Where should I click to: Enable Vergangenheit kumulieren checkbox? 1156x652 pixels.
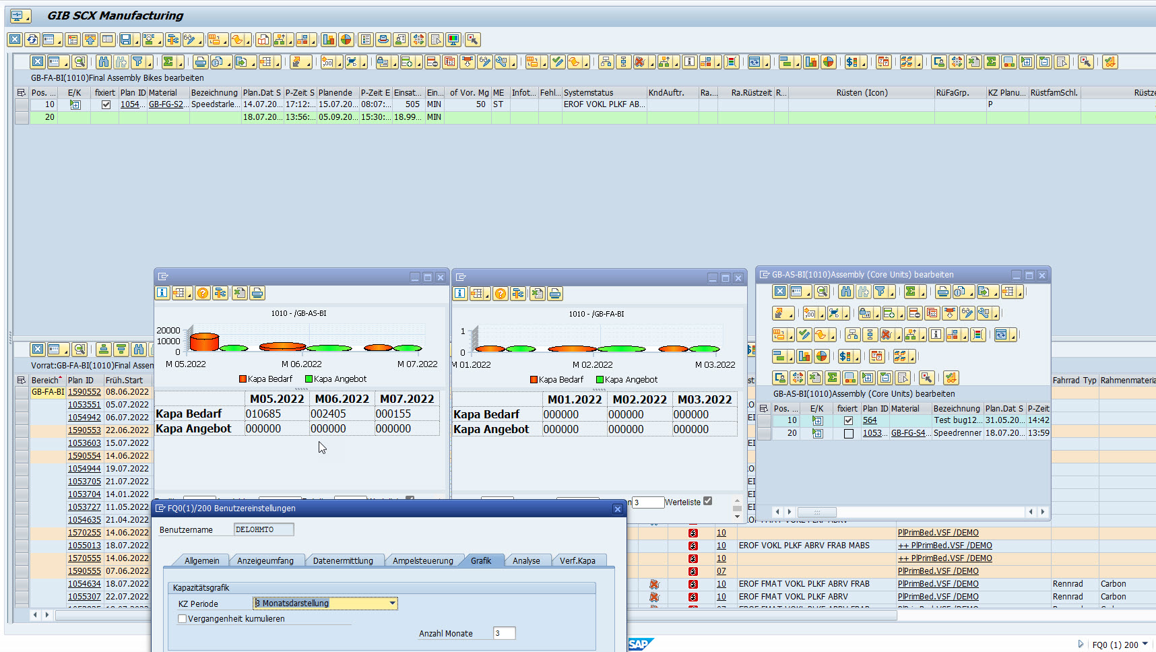182,619
